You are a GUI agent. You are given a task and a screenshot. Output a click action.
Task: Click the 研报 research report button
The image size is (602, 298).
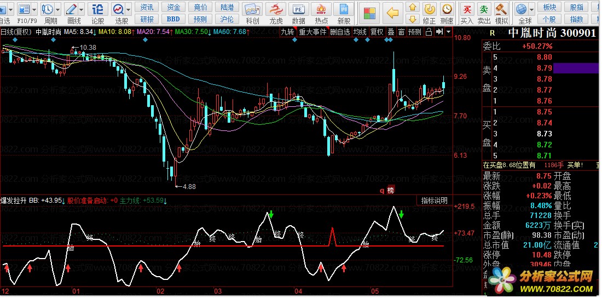(x=147, y=19)
